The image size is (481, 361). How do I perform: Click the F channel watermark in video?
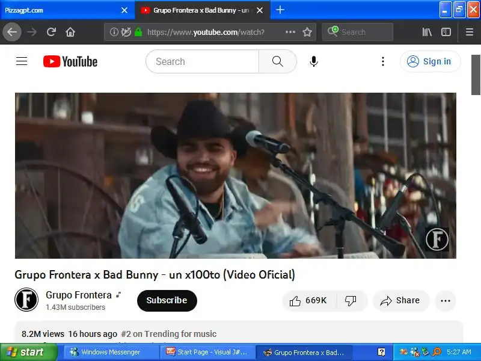tap(437, 239)
